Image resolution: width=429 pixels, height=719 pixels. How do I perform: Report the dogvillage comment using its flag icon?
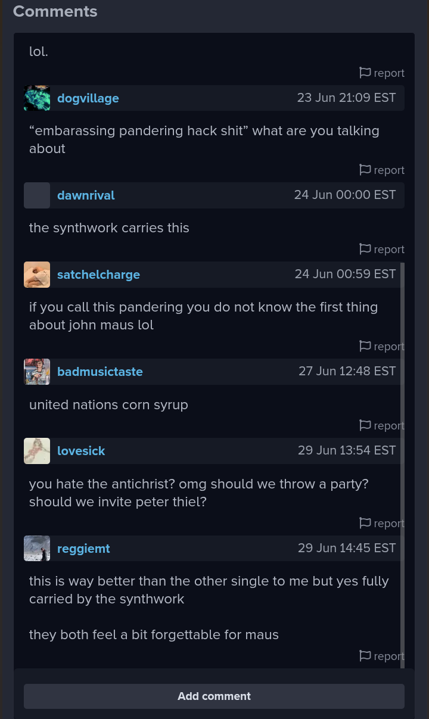(x=365, y=170)
